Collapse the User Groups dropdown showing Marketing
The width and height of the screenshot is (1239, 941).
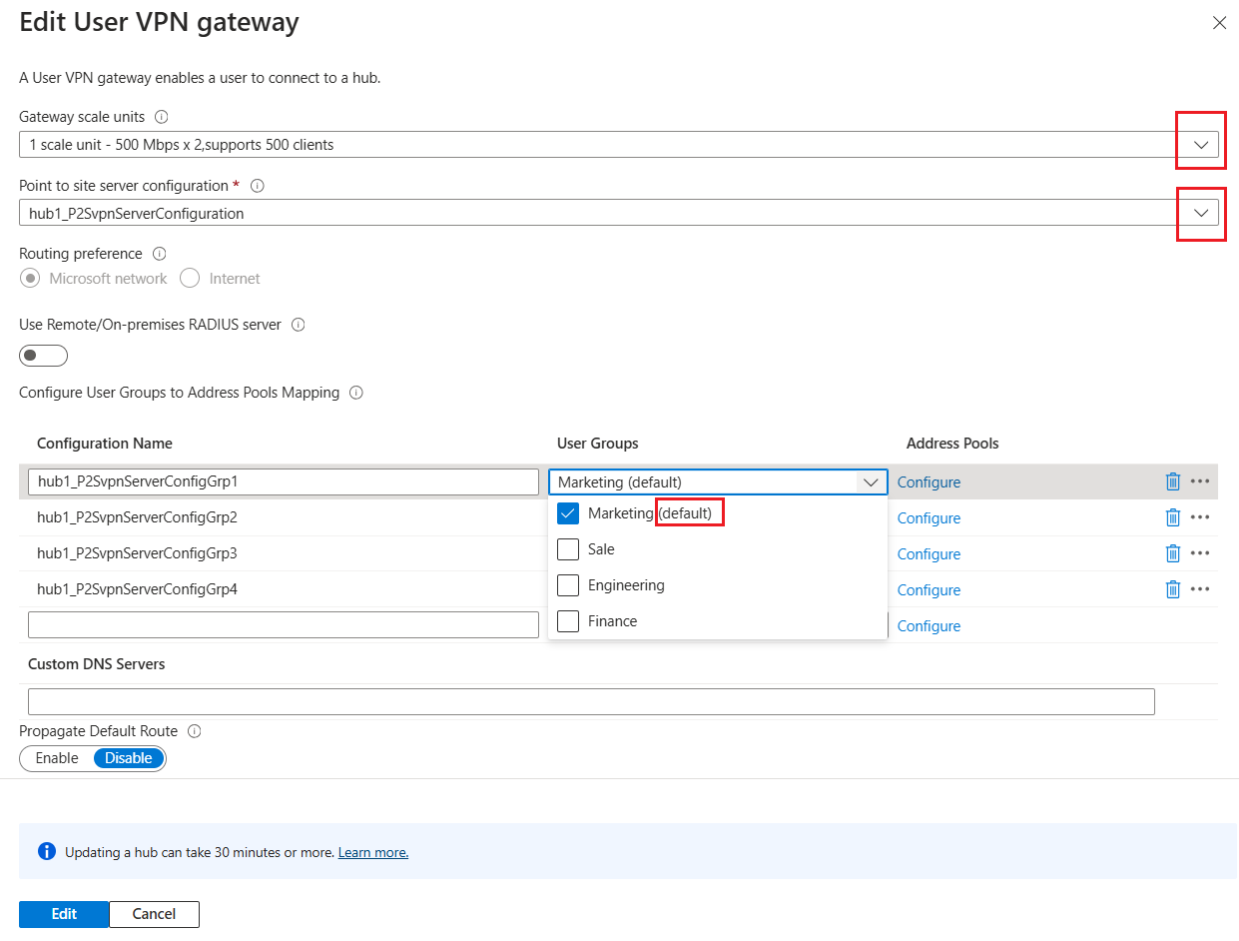click(872, 481)
